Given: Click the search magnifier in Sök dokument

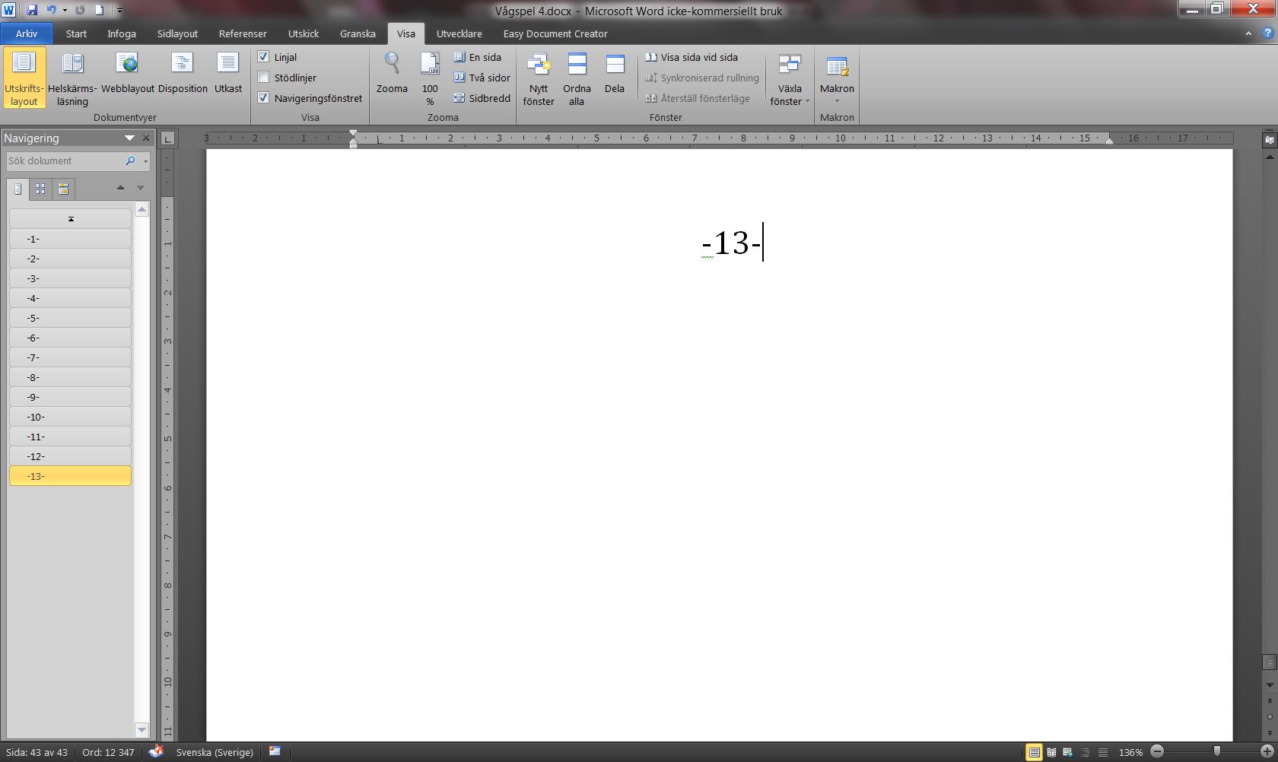Looking at the screenshot, I should [x=130, y=160].
